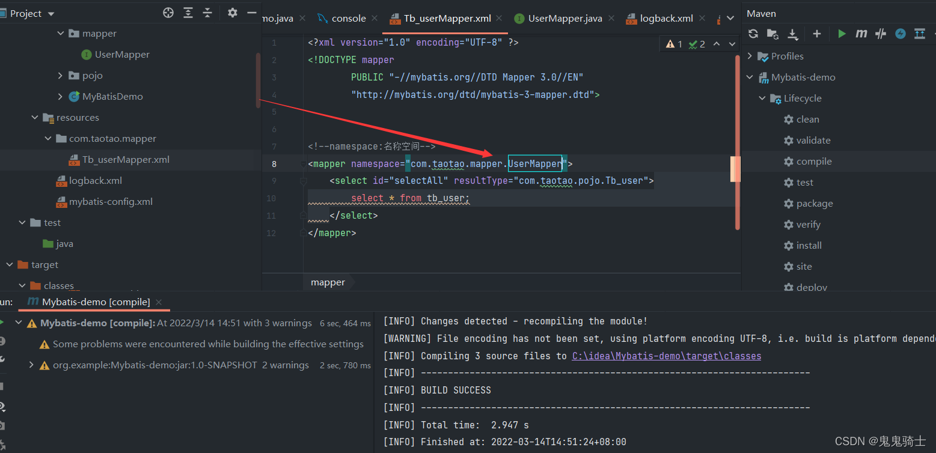The height and width of the screenshot is (453, 936).
Task: Switch to the logback.xml editor tab
Action: (x=666, y=19)
